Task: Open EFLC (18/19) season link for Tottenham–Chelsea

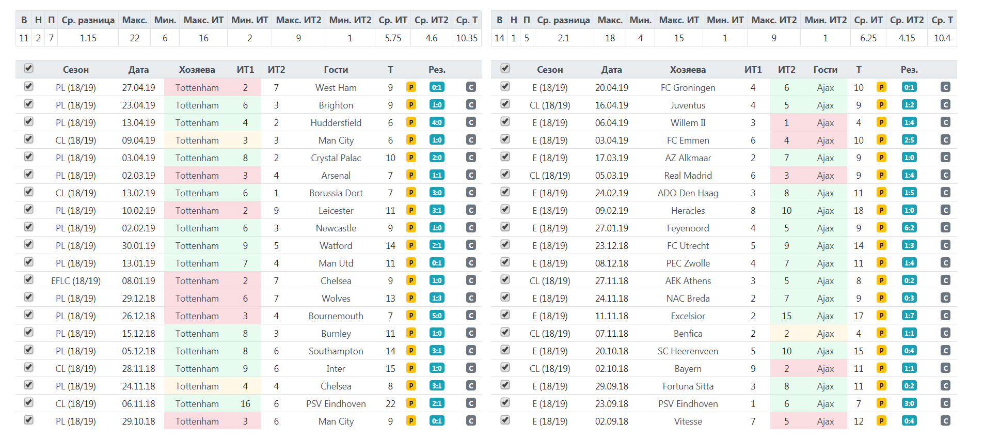Action: (x=76, y=281)
